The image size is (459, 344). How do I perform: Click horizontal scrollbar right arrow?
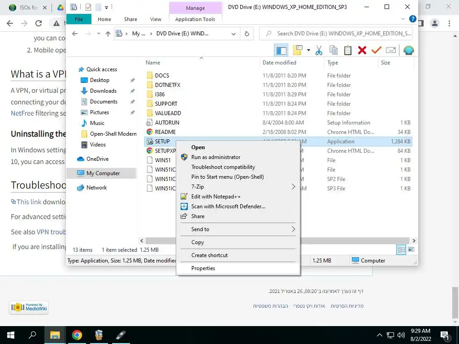(414, 241)
